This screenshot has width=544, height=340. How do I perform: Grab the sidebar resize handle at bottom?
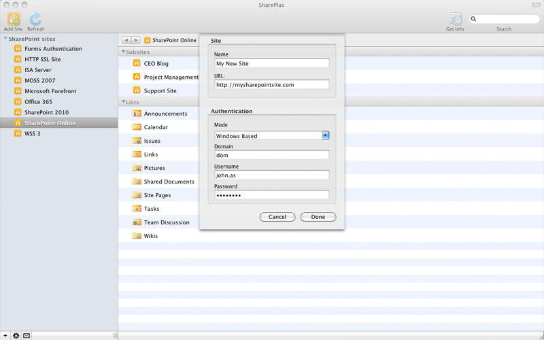(x=115, y=335)
